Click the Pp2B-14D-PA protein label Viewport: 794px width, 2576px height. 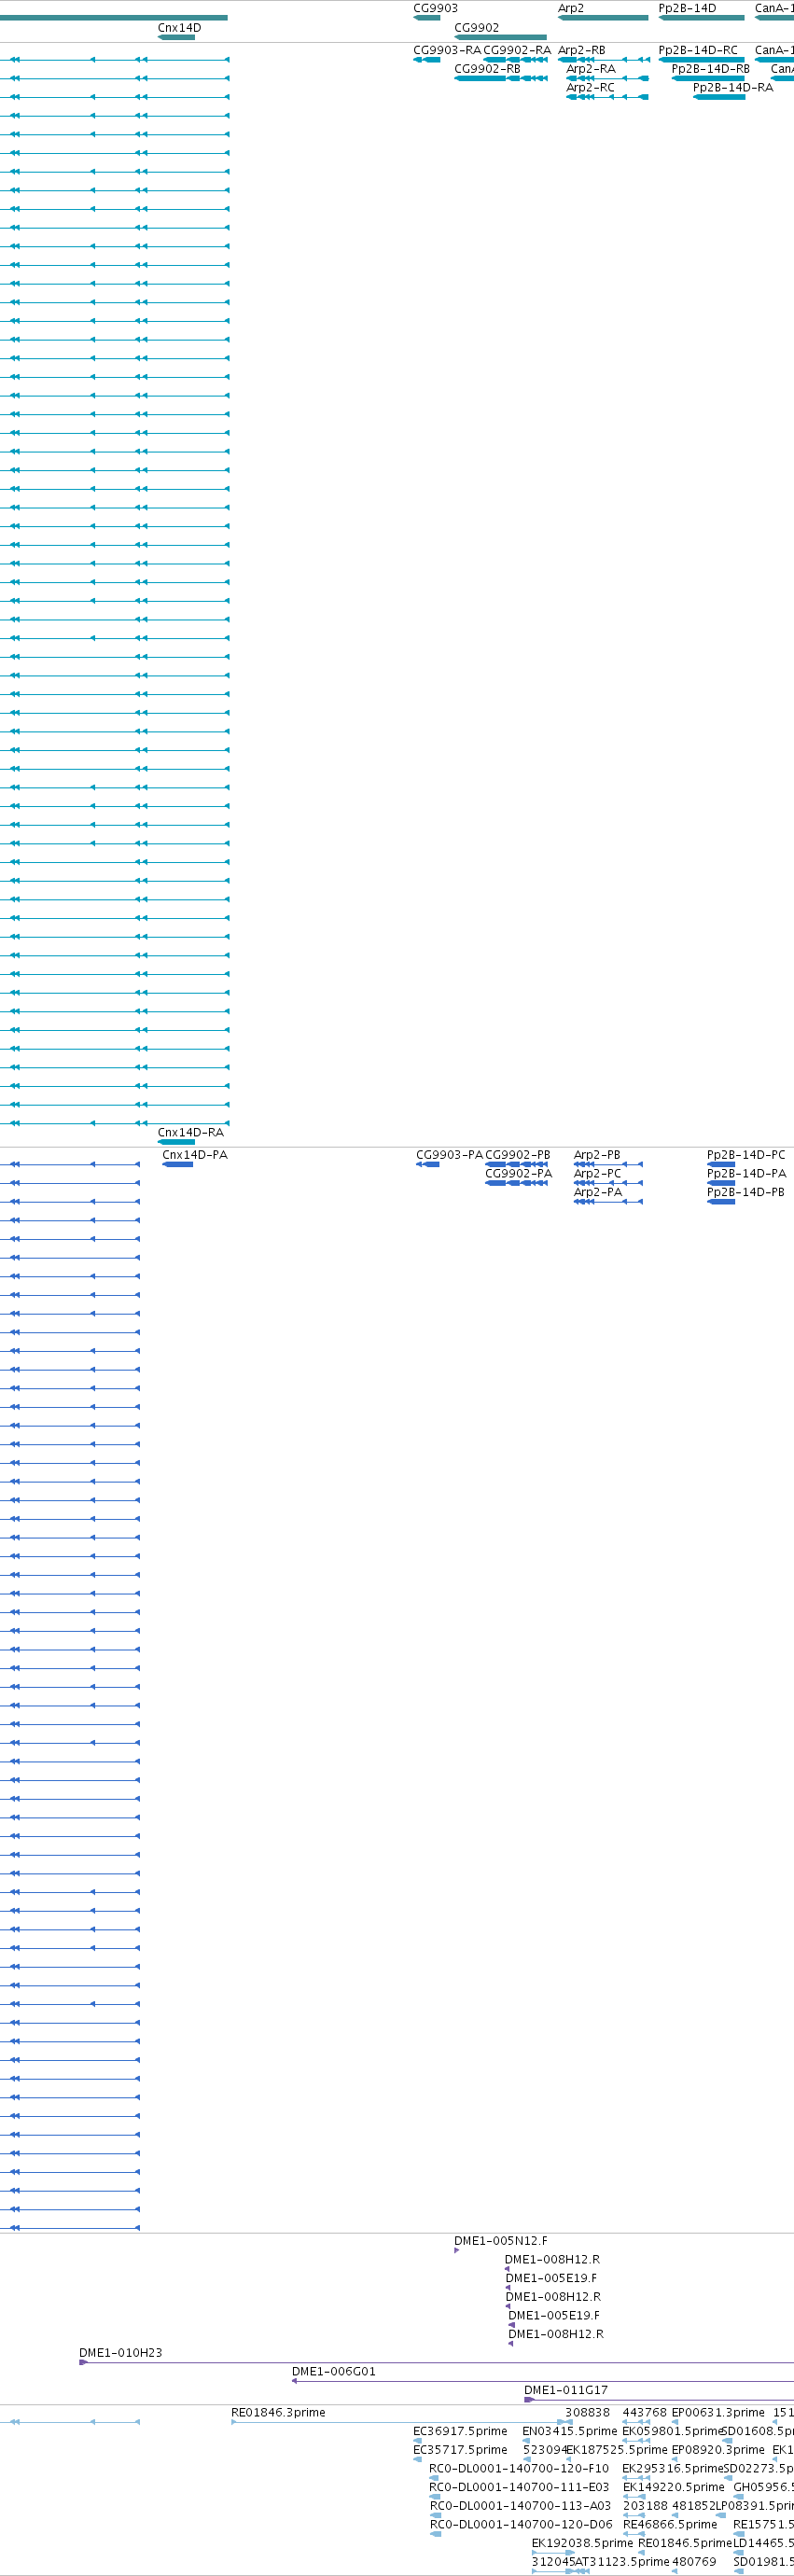[x=747, y=1174]
